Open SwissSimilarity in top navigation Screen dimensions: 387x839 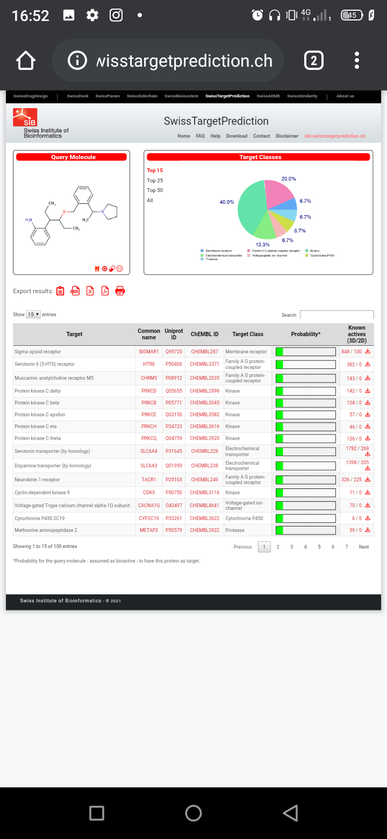click(x=302, y=96)
